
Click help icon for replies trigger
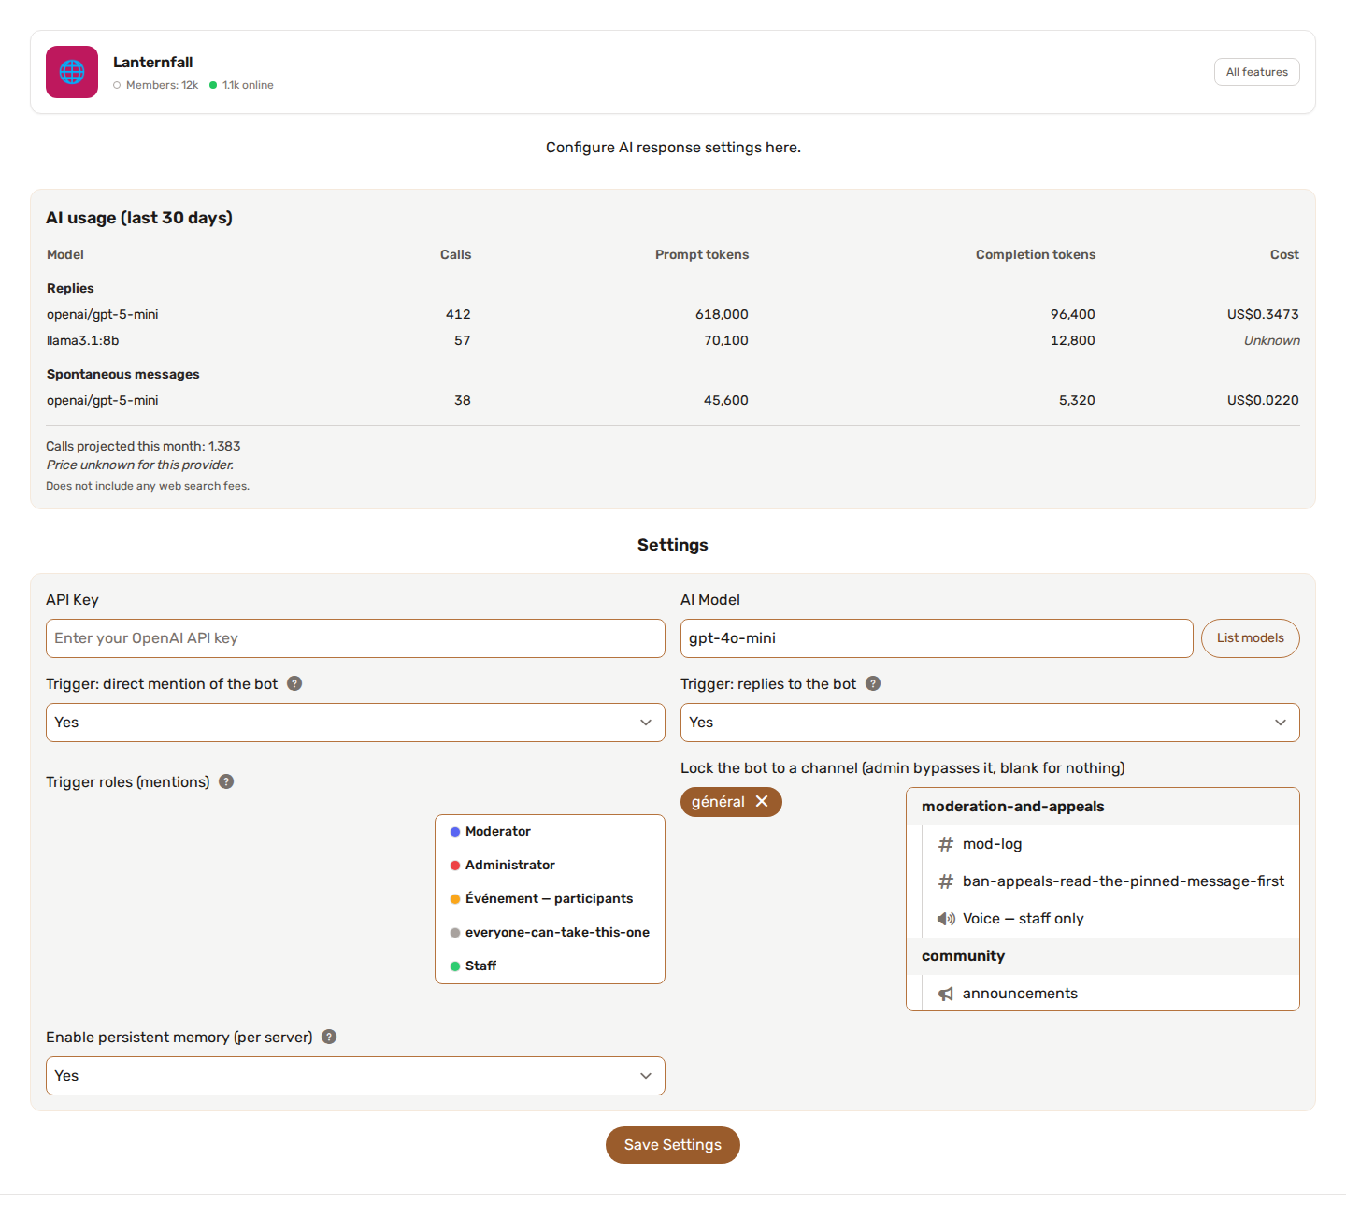pos(873,683)
